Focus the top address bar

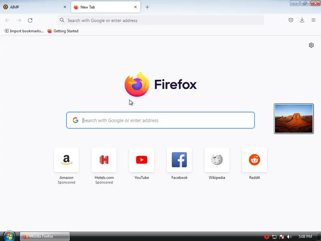[x=161, y=20]
